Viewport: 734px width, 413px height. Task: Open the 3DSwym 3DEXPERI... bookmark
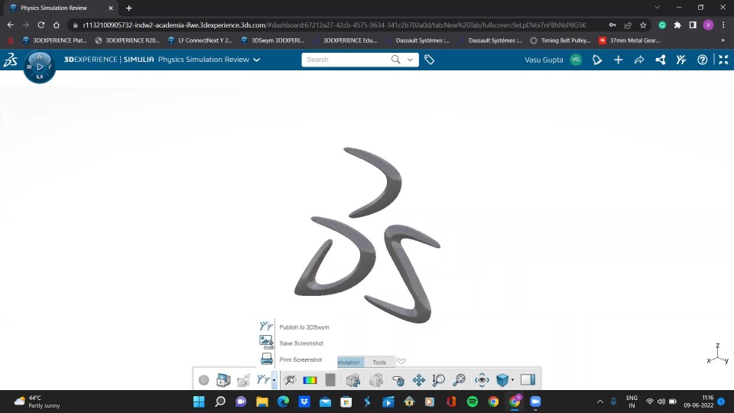tap(272, 41)
